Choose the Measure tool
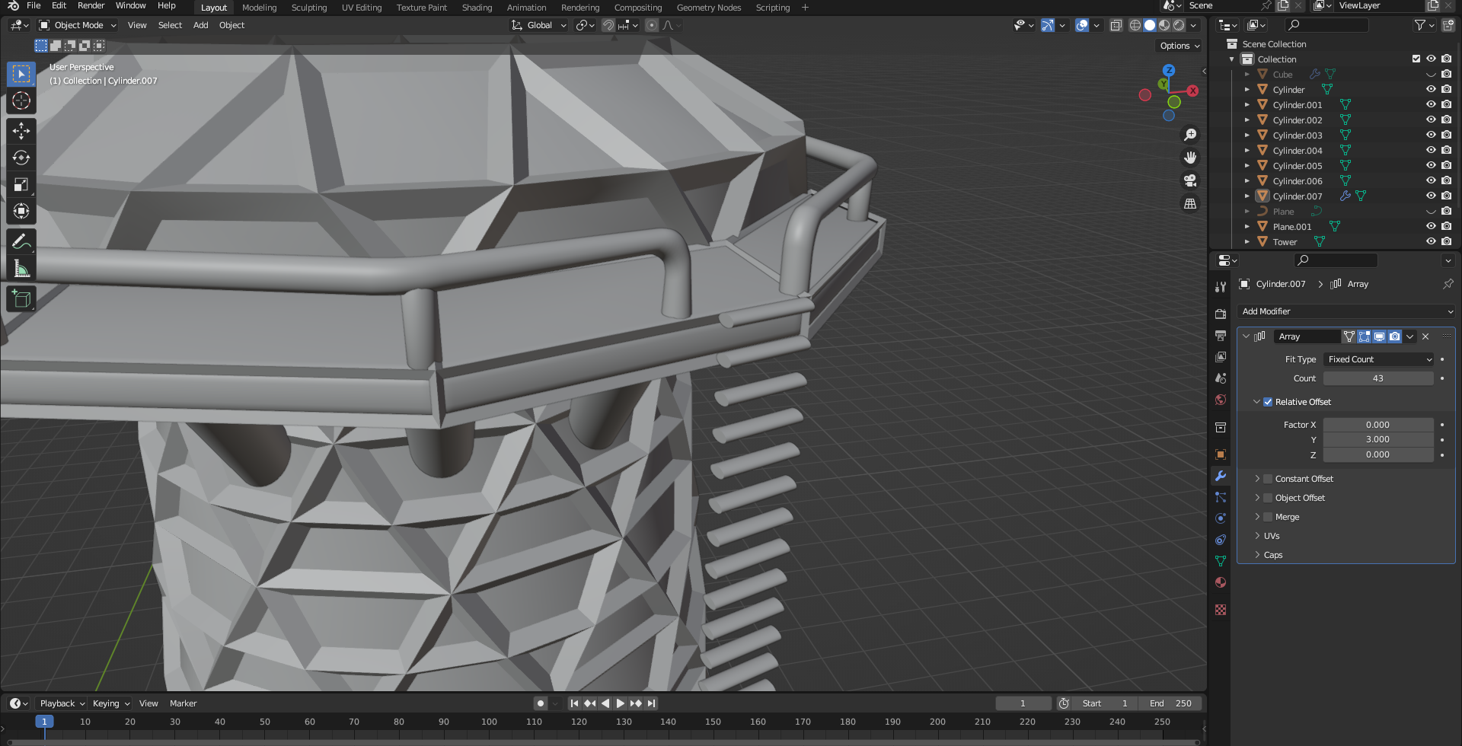The height and width of the screenshot is (746, 1462). click(x=21, y=269)
